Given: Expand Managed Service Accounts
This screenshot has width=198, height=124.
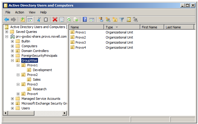Looking at the screenshot, I should point(12,99).
